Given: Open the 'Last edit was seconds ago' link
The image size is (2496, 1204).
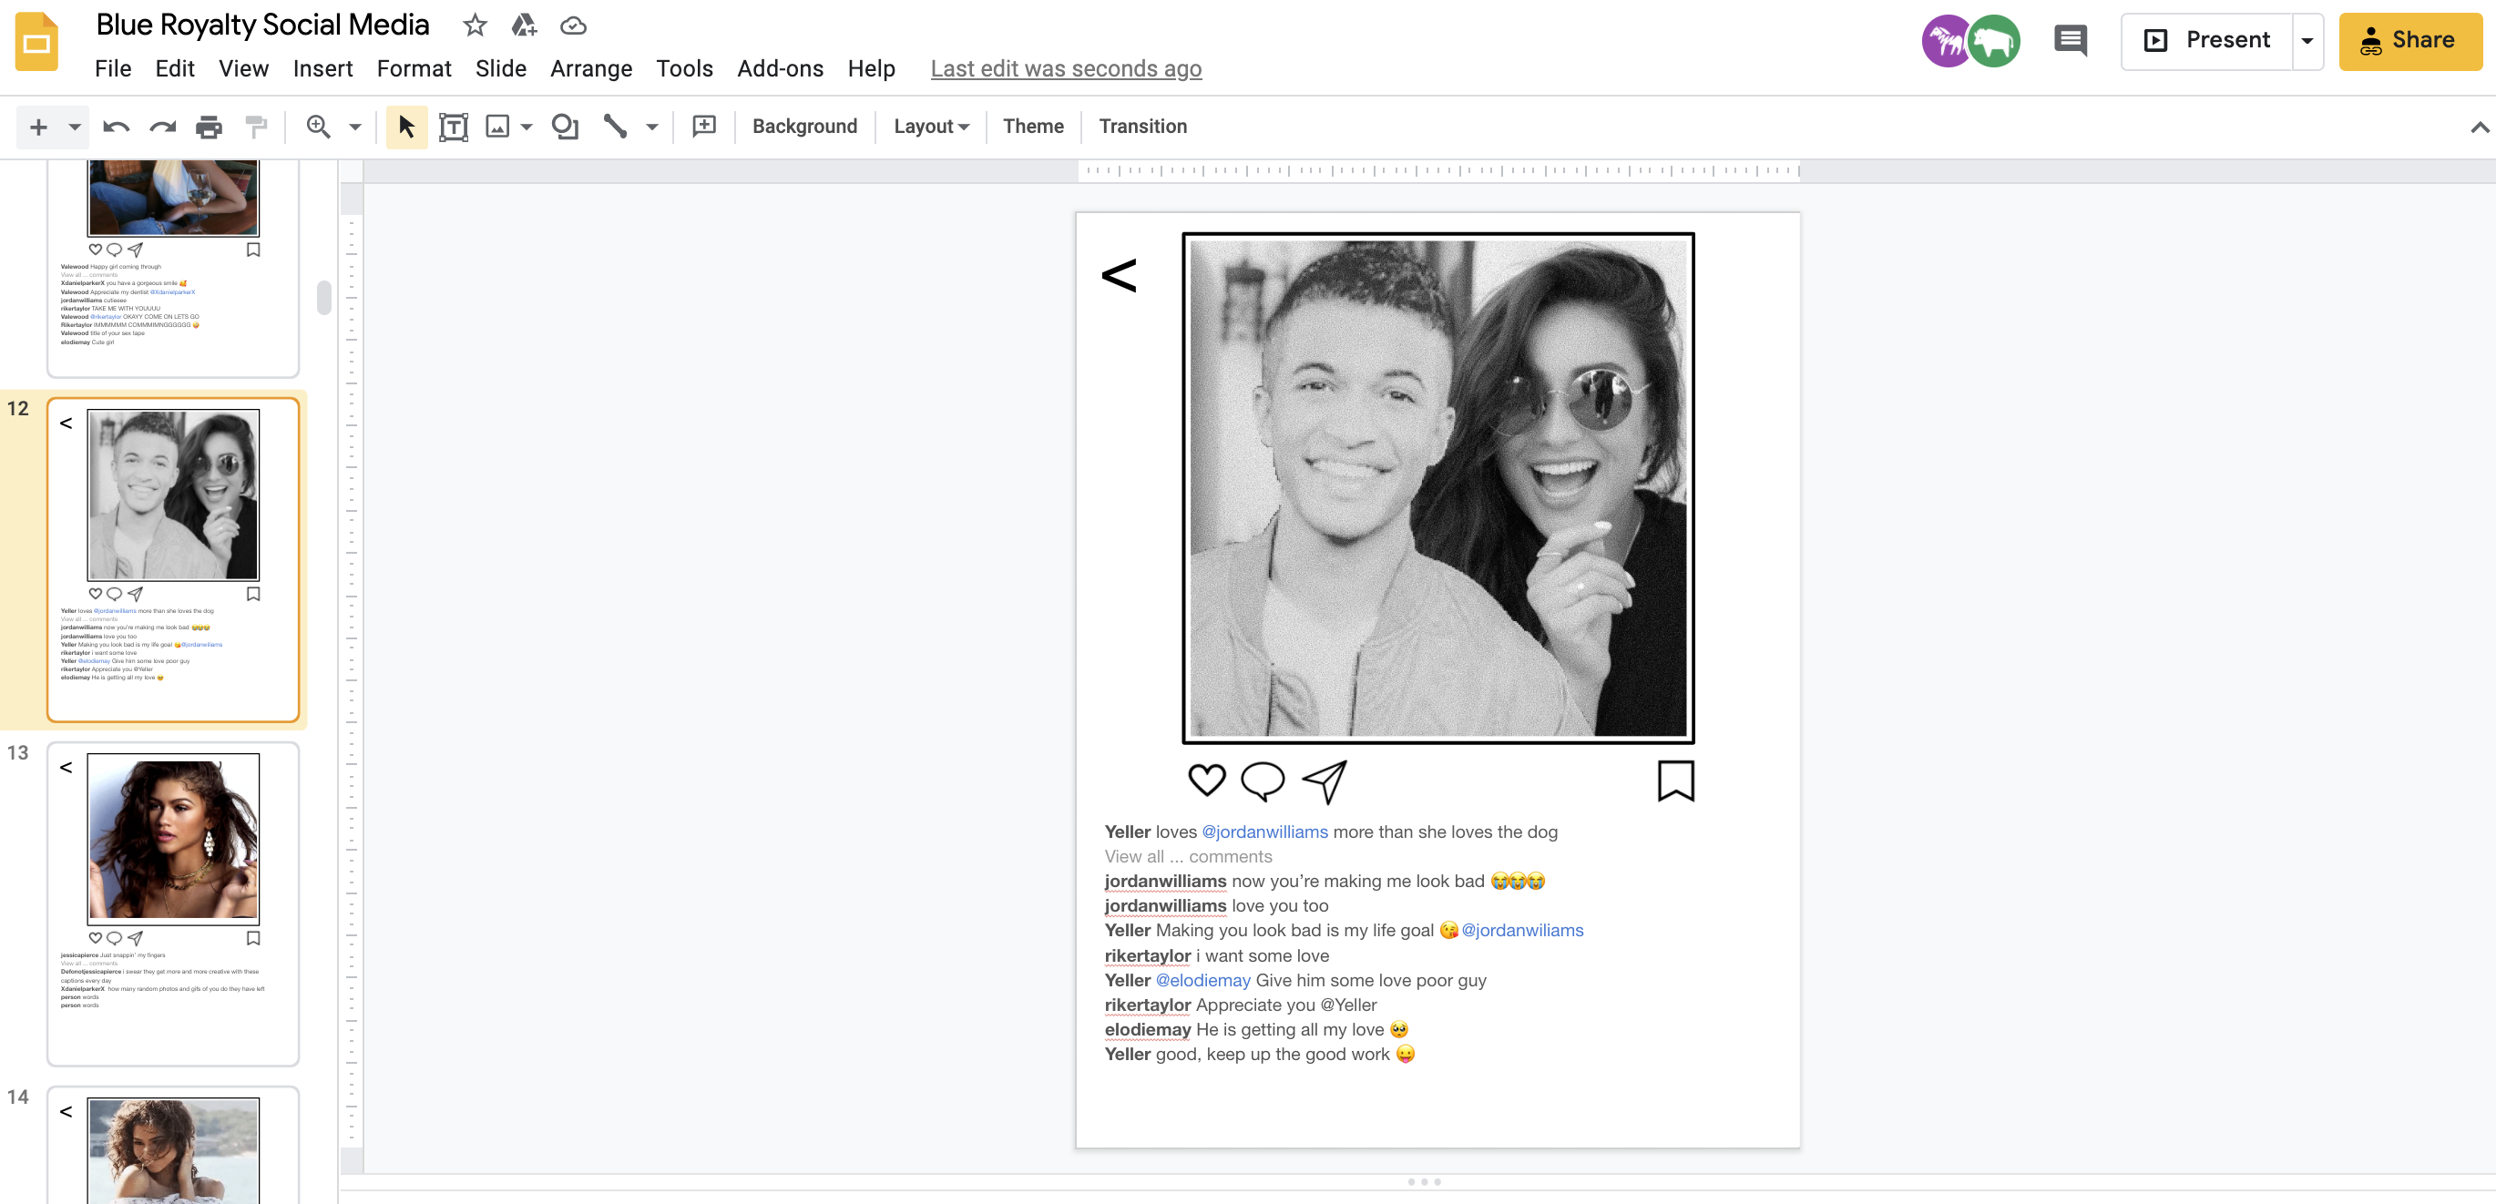Looking at the screenshot, I should (x=1065, y=69).
